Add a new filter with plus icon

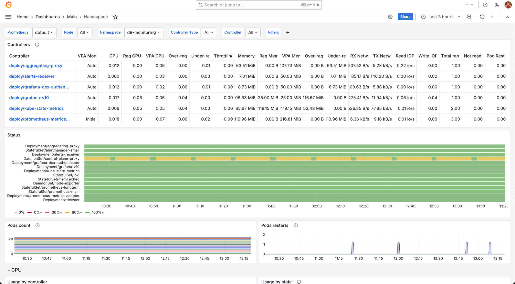pyautogui.click(x=288, y=32)
